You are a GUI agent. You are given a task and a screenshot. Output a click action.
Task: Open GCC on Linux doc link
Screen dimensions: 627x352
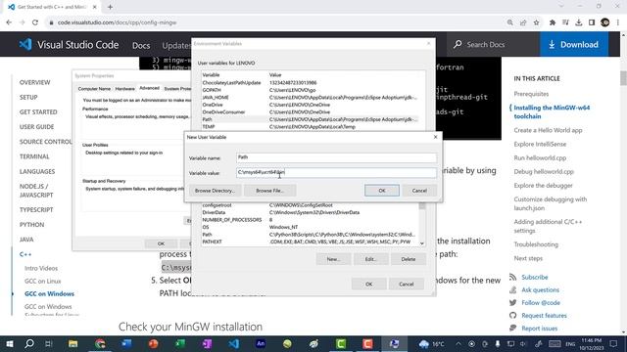tap(43, 281)
